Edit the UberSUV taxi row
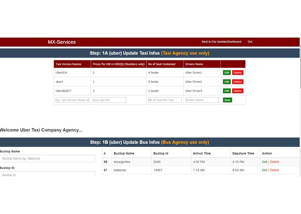The width and height of the screenshot is (301, 214). point(227,72)
